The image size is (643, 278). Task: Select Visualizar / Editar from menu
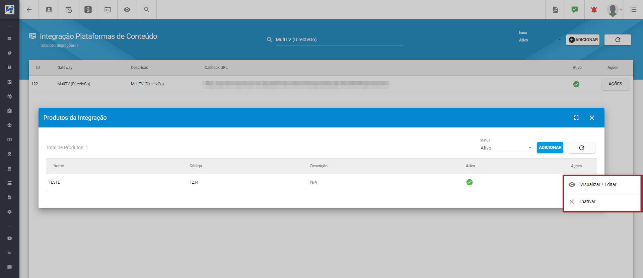click(598, 184)
